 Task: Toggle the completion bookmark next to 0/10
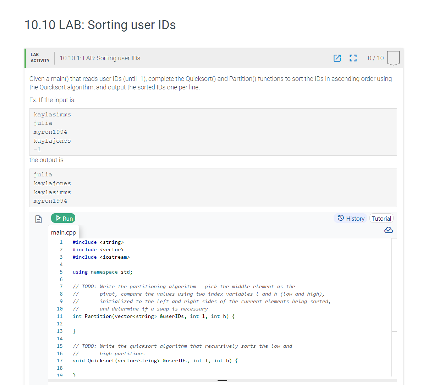pos(393,58)
